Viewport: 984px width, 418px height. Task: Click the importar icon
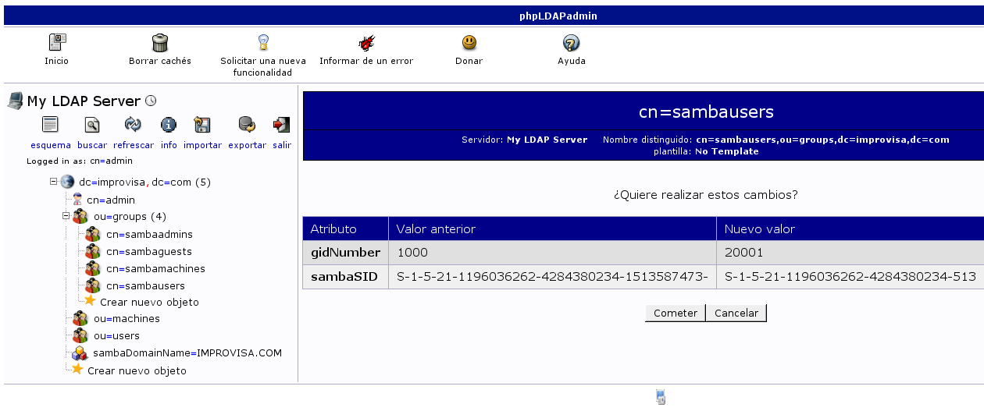pos(202,125)
